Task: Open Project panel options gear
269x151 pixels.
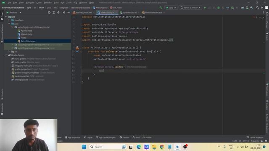Action: click(x=64, y=13)
